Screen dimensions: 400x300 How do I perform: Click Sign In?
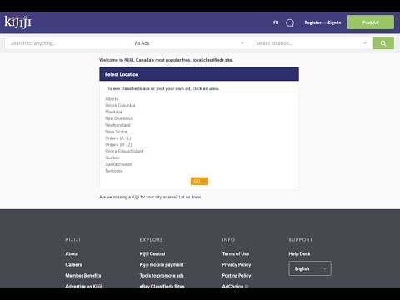pyautogui.click(x=334, y=22)
